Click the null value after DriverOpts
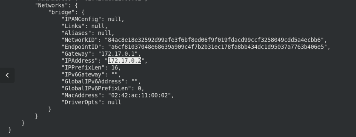The height and width of the screenshot is (137, 356). [x=114, y=102]
